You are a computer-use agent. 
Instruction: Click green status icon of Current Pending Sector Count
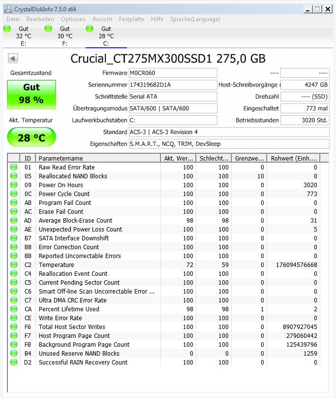tap(14, 283)
